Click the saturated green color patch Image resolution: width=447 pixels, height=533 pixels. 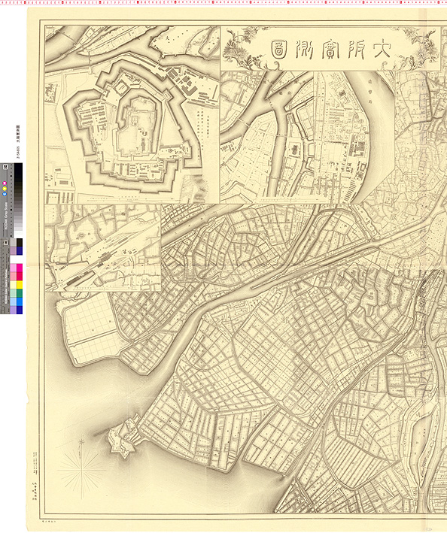[x=20, y=293]
